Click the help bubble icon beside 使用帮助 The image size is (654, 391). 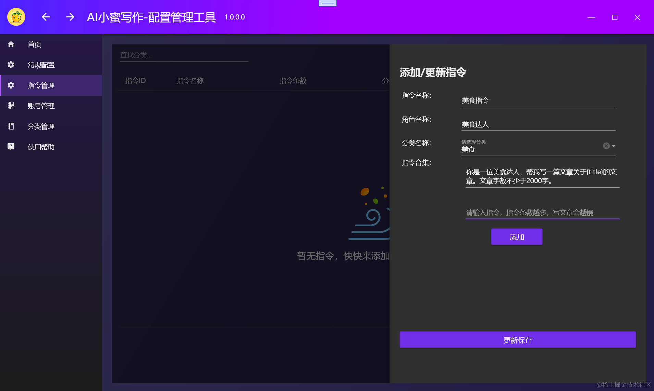pos(11,147)
